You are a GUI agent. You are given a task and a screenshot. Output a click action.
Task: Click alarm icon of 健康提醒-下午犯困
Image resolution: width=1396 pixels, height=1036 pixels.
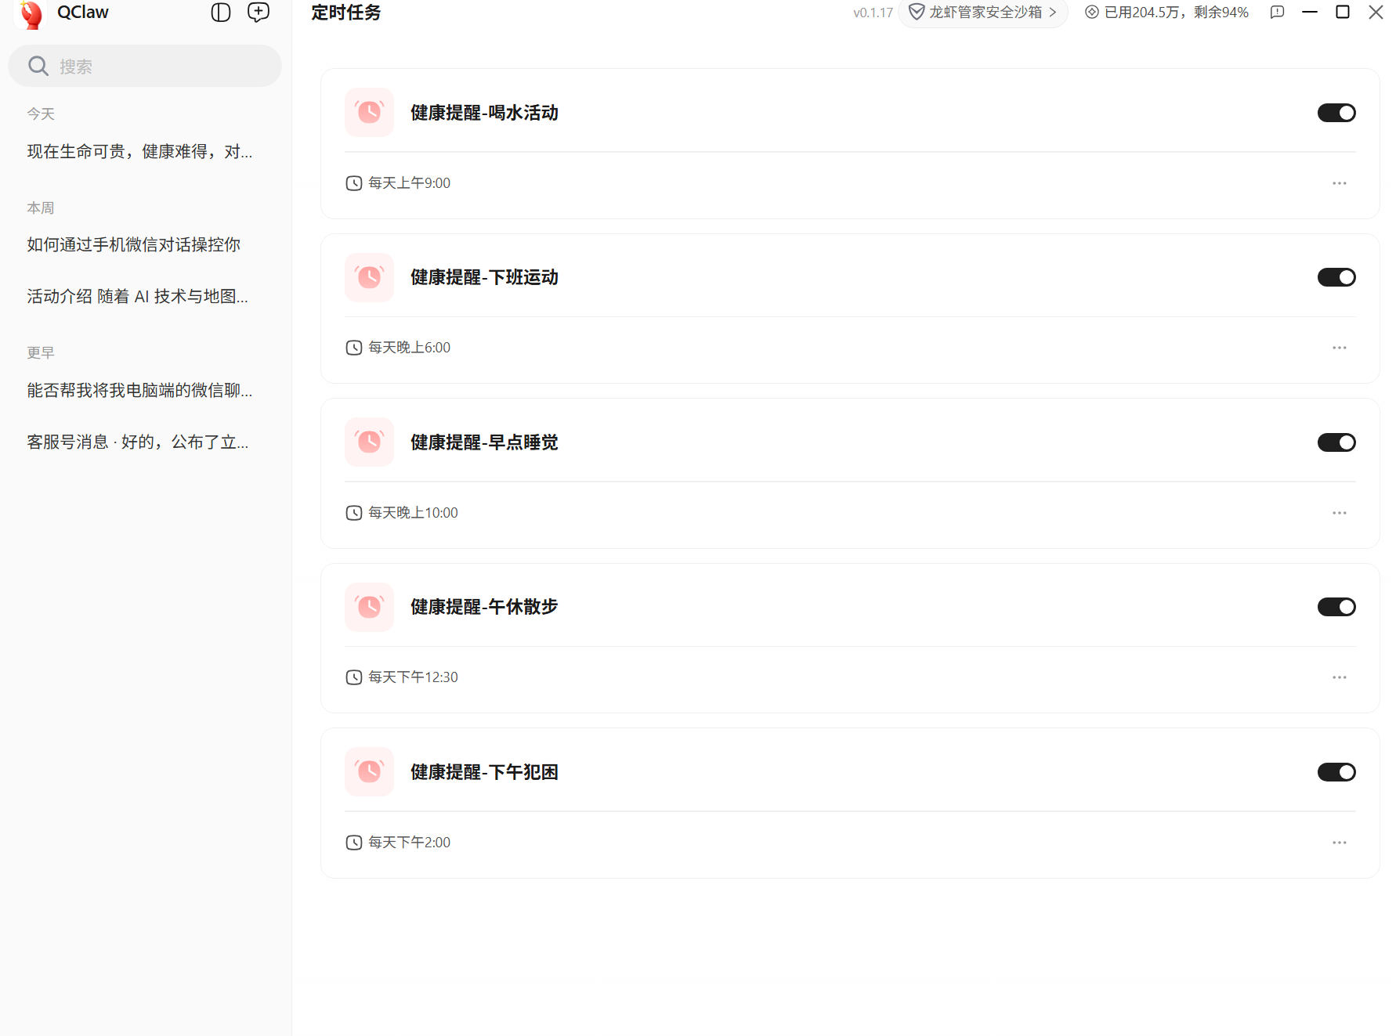click(369, 772)
